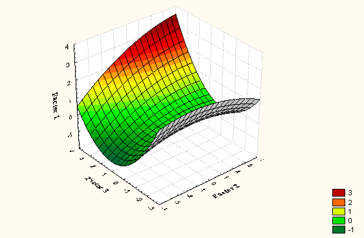Click tick label 0 on Factor 3 axis
Viewport: 364px width, 238px height.
(x=115, y=183)
